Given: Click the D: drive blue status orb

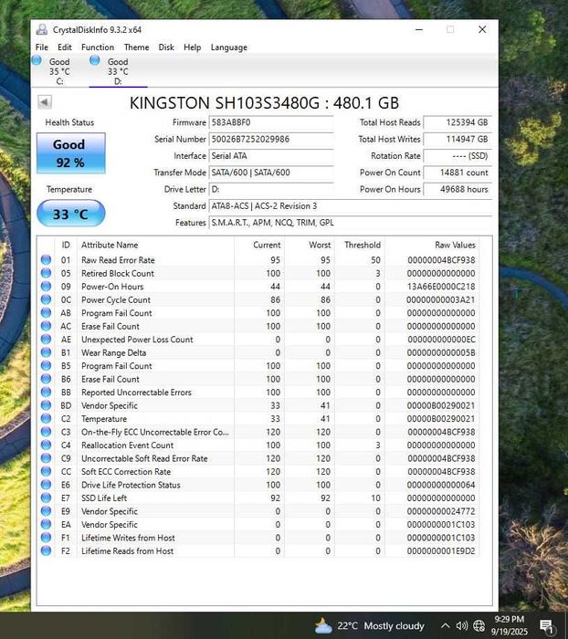Looking at the screenshot, I should (x=95, y=60).
